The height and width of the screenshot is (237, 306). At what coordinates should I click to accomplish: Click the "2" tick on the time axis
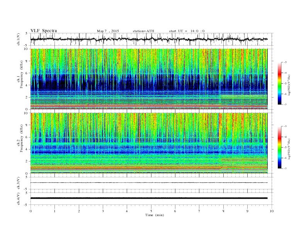[79, 211]
